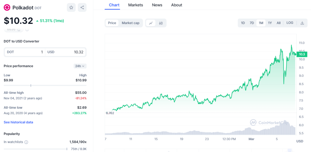This screenshot has height=152, width=311.
Task: Toggle chart to Market cap view
Action: [x=130, y=23]
